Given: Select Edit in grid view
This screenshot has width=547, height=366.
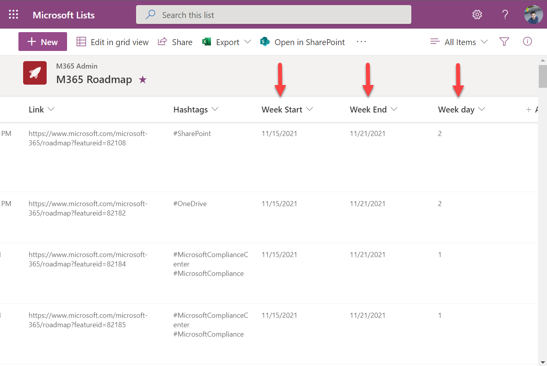Looking at the screenshot, I should 113,42.
